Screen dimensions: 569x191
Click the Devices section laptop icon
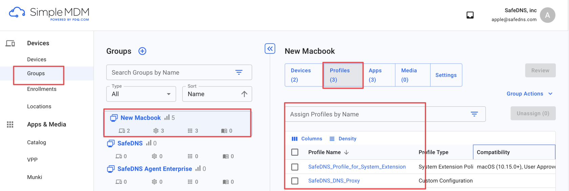point(10,44)
